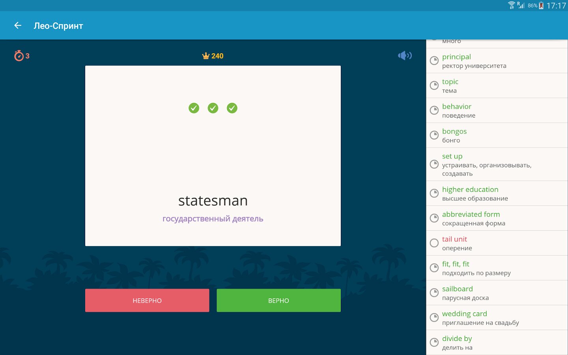
Task: Tap the progress circle next to fit, fit, fit
Action: [434, 268]
